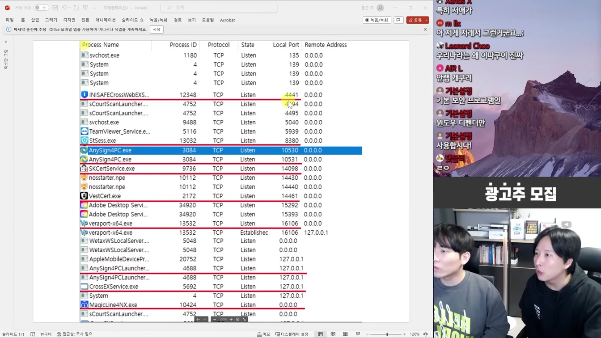Open the Acrobat tab
Image resolution: width=601 pixels, height=338 pixels.
227,20
